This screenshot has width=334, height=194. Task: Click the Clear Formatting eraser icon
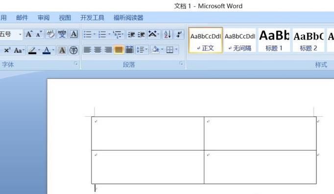click(x=51, y=34)
